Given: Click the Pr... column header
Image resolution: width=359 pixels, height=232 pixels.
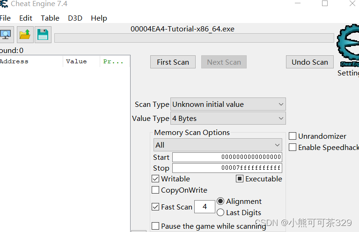Looking at the screenshot, I should pos(115,61).
